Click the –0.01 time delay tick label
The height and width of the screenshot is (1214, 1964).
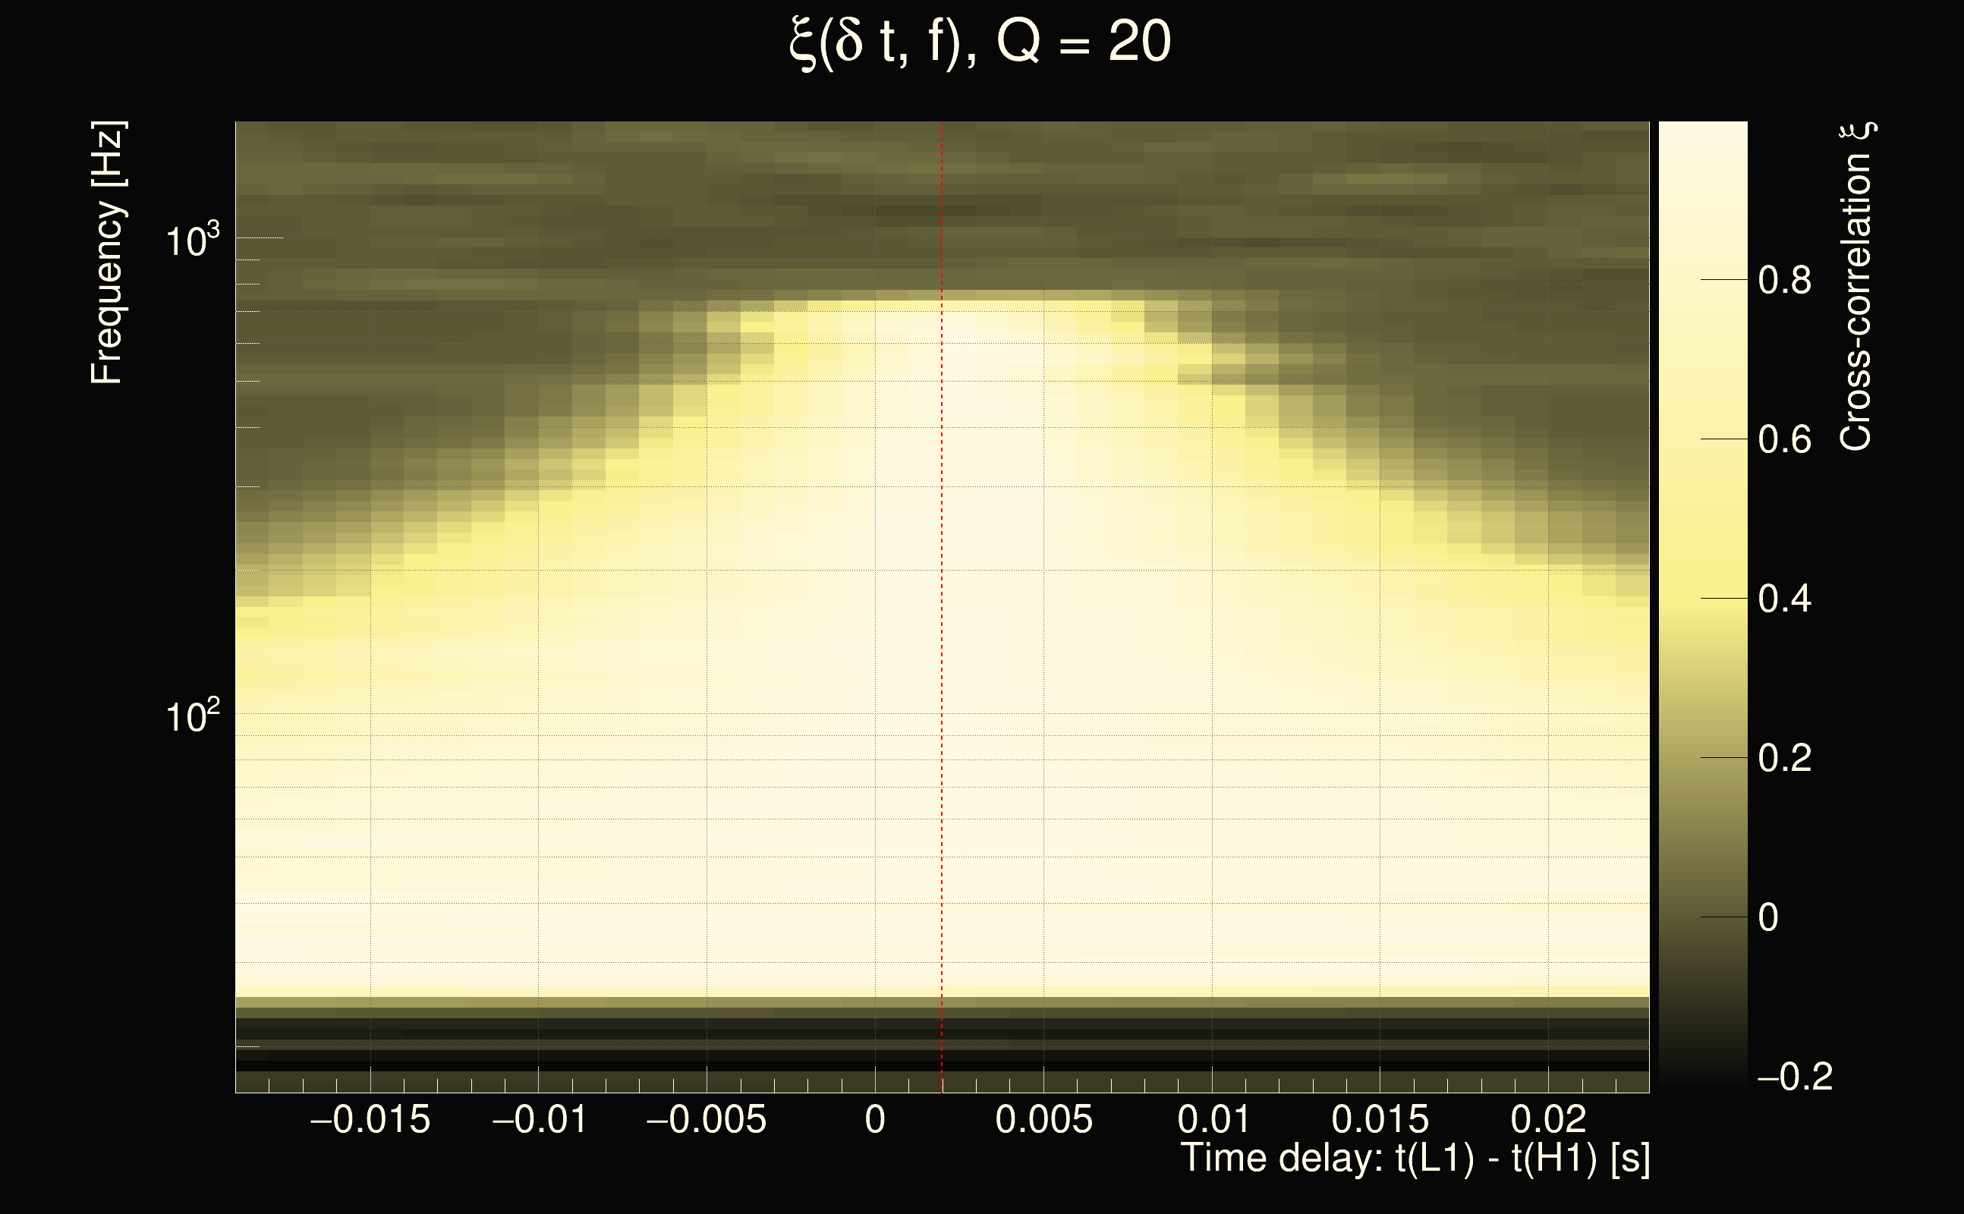point(539,1119)
